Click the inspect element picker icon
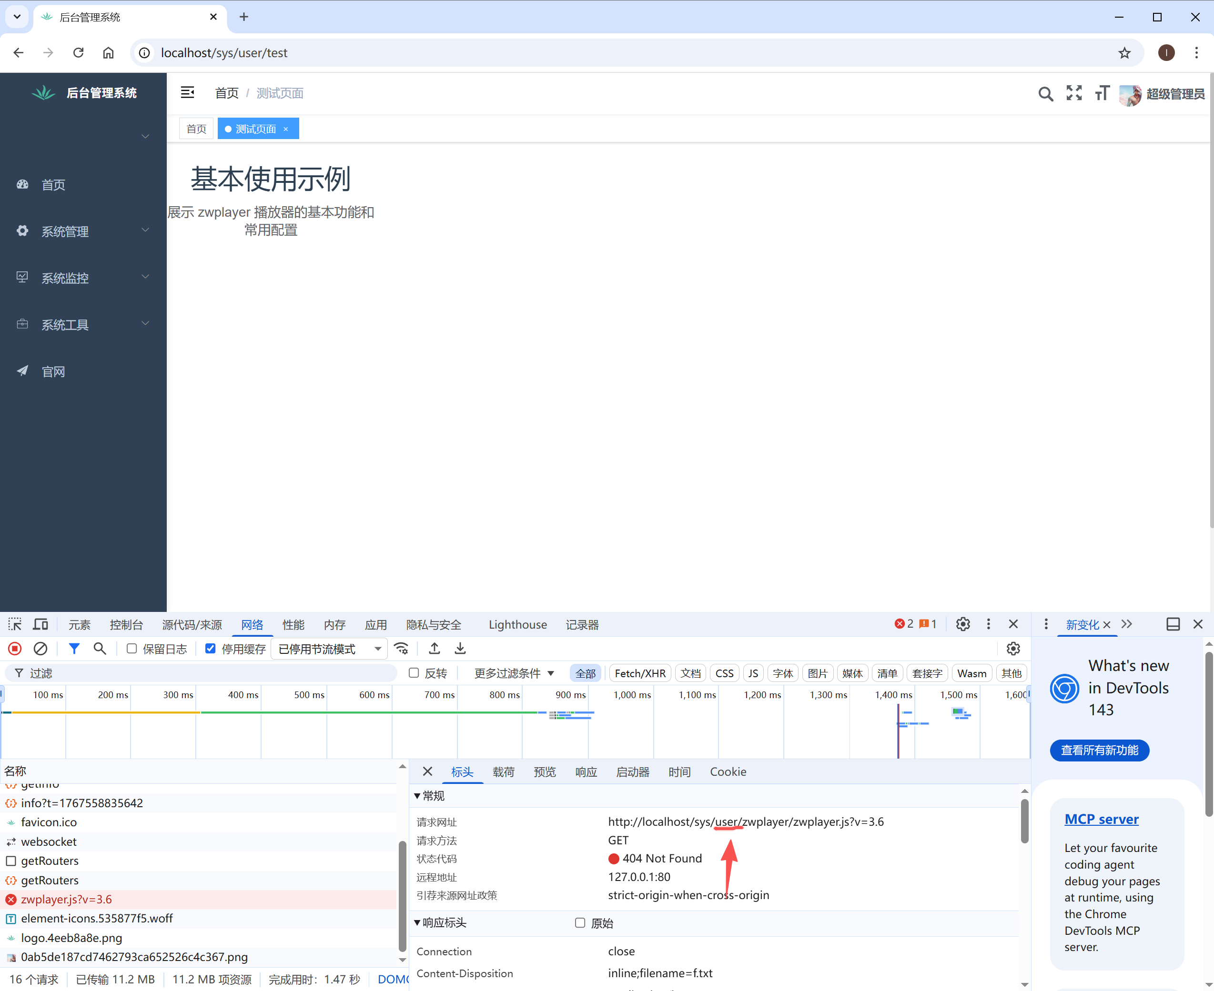The image size is (1214, 991). 15,624
